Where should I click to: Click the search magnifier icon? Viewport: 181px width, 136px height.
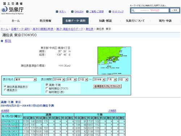click(x=133, y=11)
